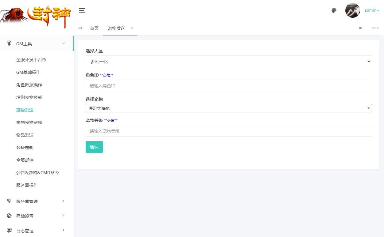
Task: Switch to the 首页 tab
Action: [x=94, y=28]
